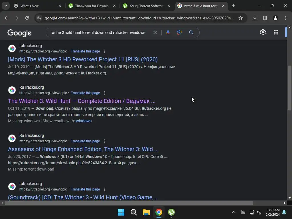Open more options for Complete Edition result
The height and width of the screenshot is (219, 292).
pyautogui.click(x=105, y=93)
